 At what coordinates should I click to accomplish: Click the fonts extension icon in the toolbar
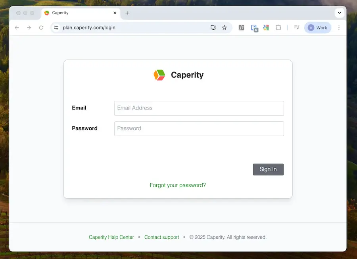pyautogui.click(x=241, y=28)
